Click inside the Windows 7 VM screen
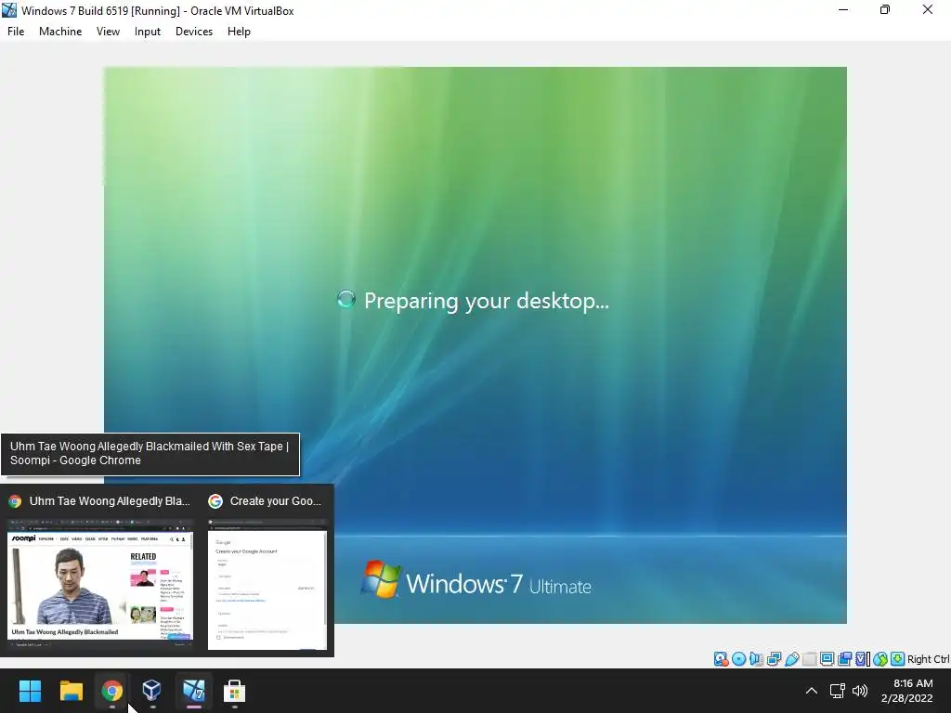This screenshot has width=951, height=713. tap(475, 345)
